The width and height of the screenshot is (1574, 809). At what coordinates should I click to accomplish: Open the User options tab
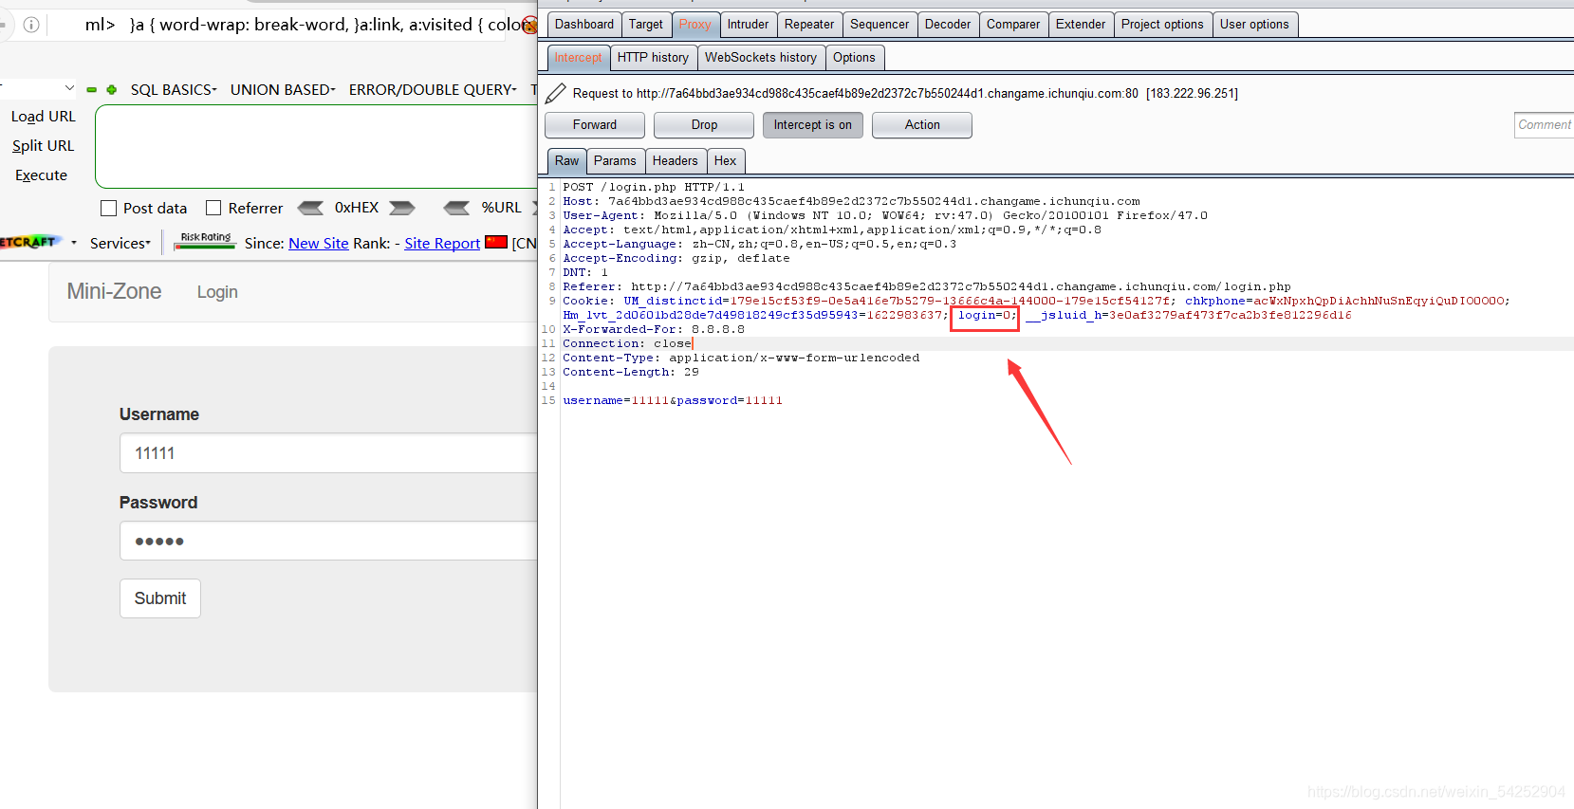tap(1254, 25)
